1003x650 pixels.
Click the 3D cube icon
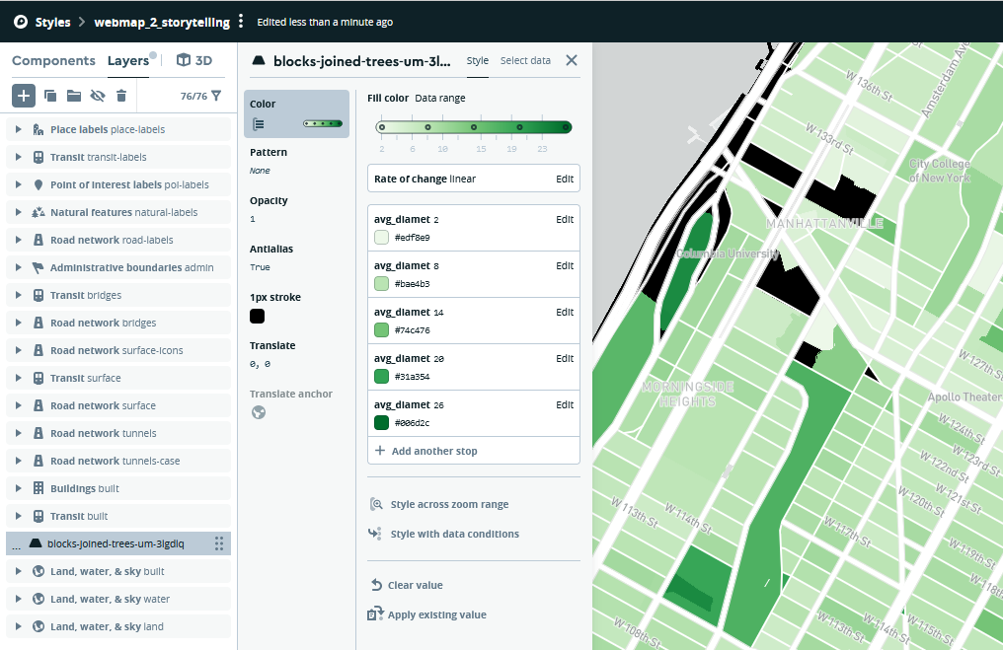(184, 60)
